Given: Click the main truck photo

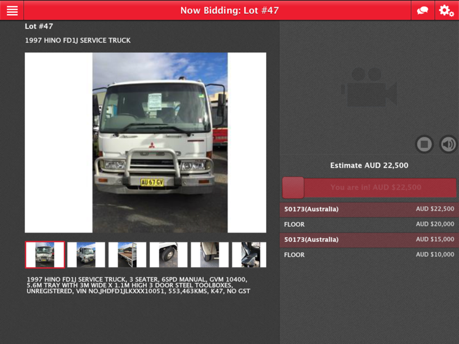Looking at the screenshot, I should coord(146,143).
